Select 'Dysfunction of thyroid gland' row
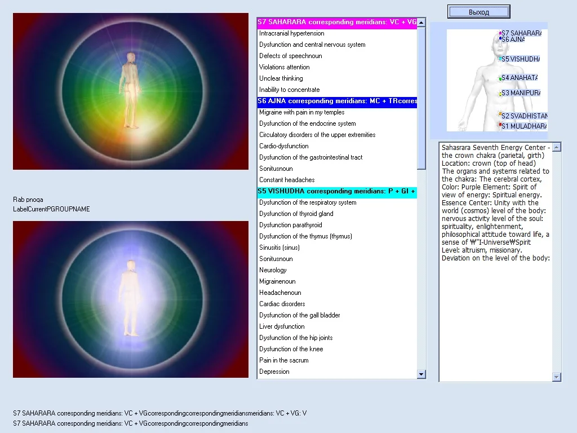This screenshot has width=577, height=433. point(337,214)
